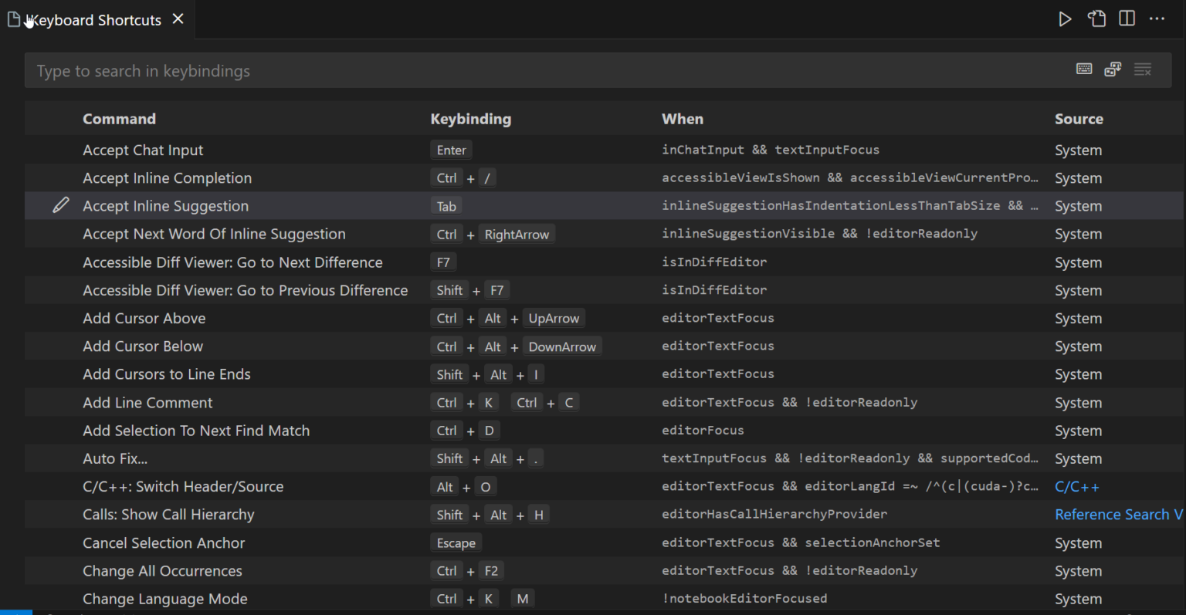
Task: Enable Record Keys with the keyboard icon
Action: tap(1084, 69)
